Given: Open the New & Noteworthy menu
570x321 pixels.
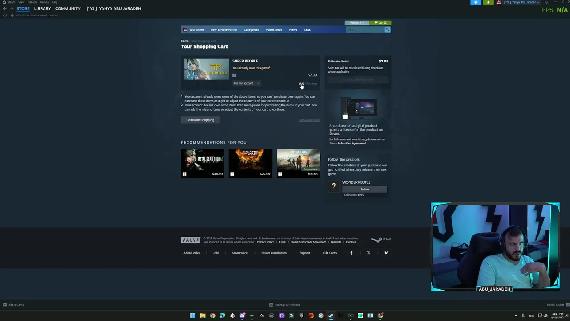Looking at the screenshot, I should point(224,29).
